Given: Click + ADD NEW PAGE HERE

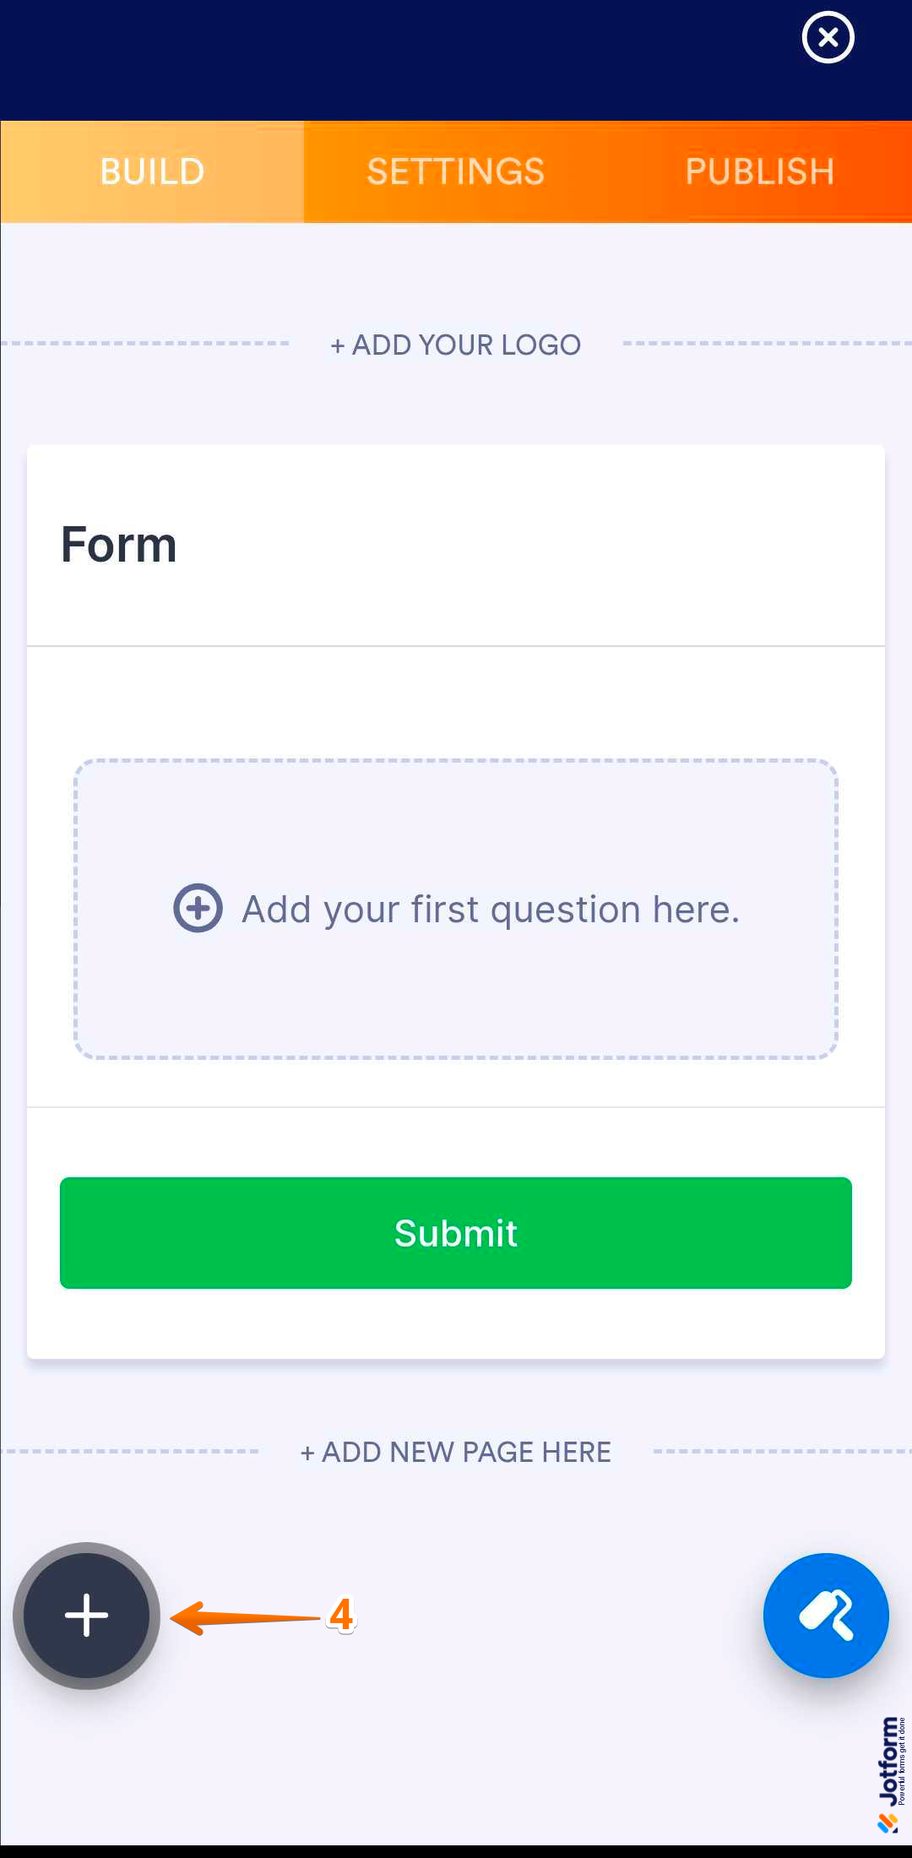Looking at the screenshot, I should [x=456, y=1452].
